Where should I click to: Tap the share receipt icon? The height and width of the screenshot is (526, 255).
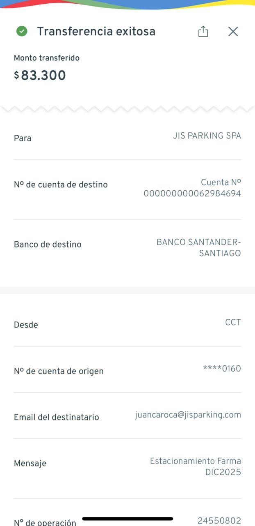203,32
